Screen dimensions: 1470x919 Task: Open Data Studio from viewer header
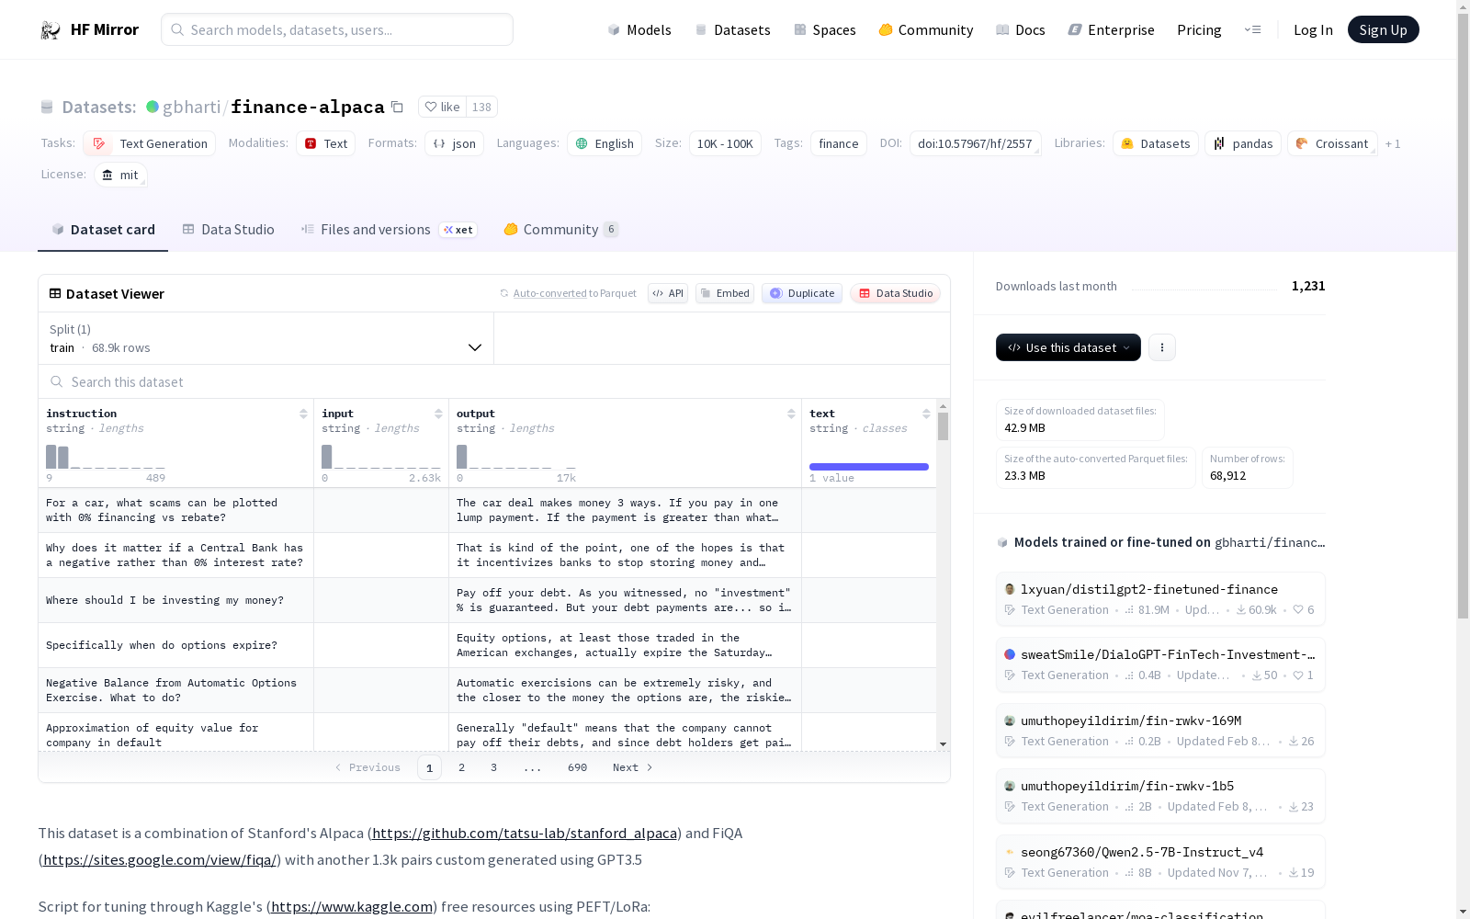pyautogui.click(x=895, y=293)
